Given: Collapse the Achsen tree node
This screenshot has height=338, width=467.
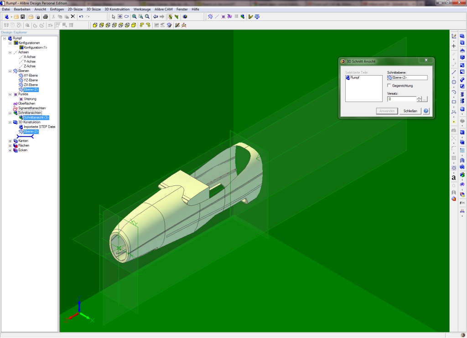Looking at the screenshot, I should [x=10, y=52].
